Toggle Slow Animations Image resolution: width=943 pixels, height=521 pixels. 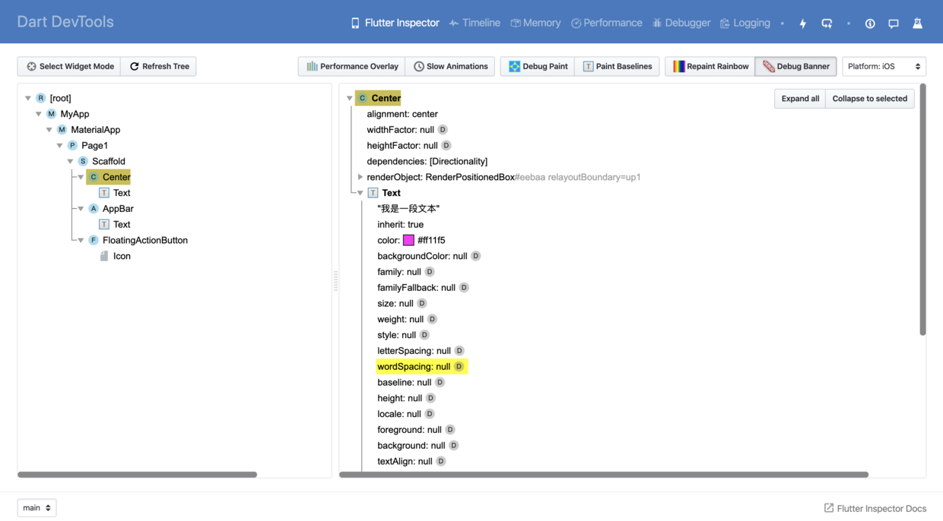point(450,66)
